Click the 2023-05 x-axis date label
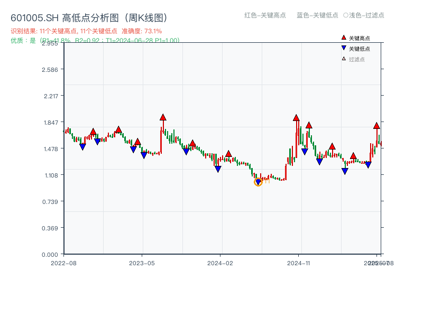Screen dimensions: 423x317 pos(142,263)
